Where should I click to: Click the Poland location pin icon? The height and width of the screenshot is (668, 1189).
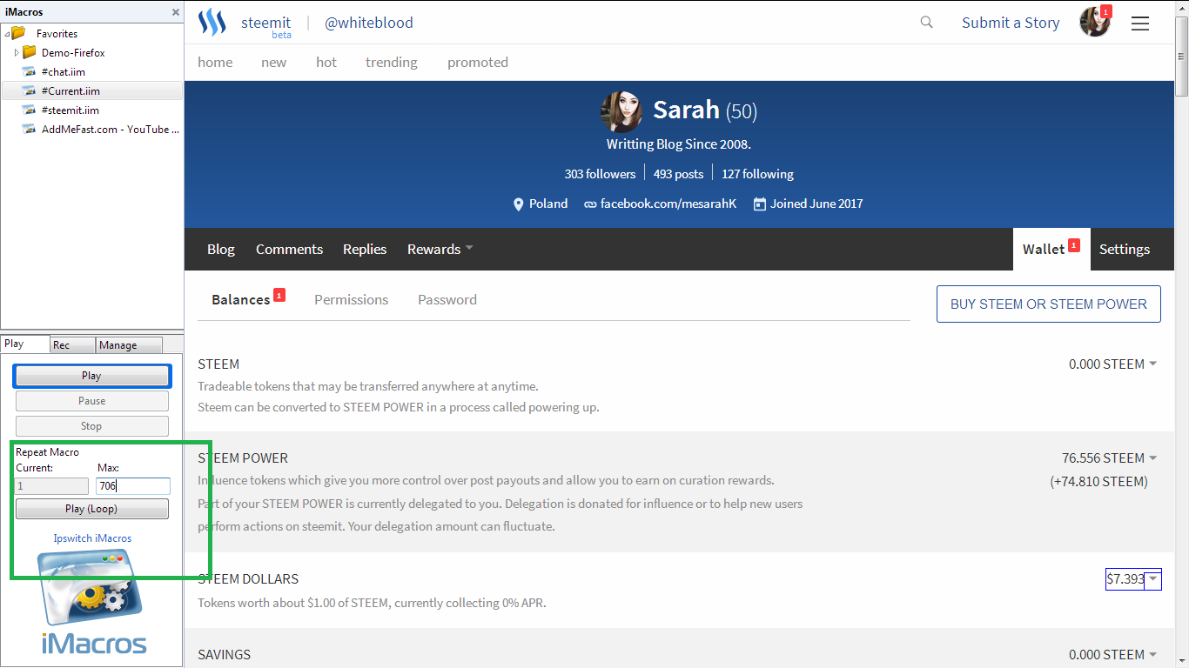(519, 204)
